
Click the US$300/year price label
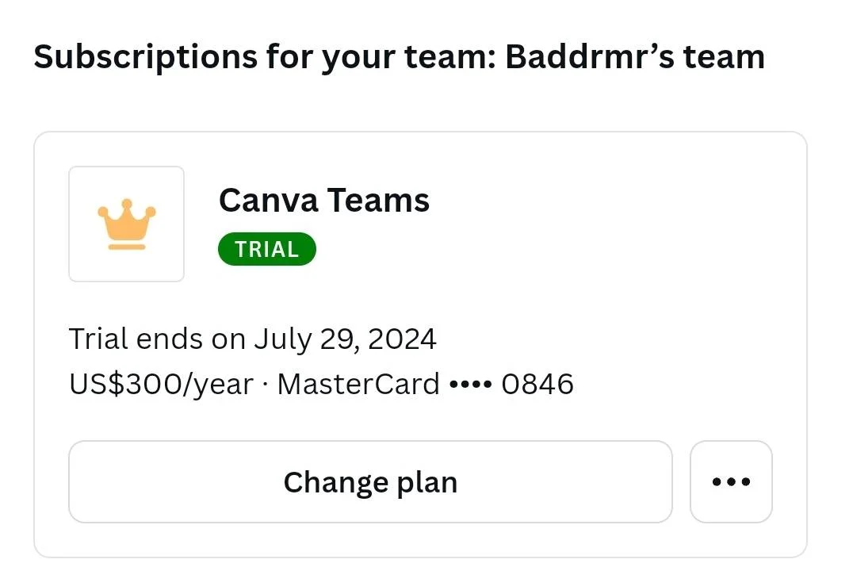[161, 384]
